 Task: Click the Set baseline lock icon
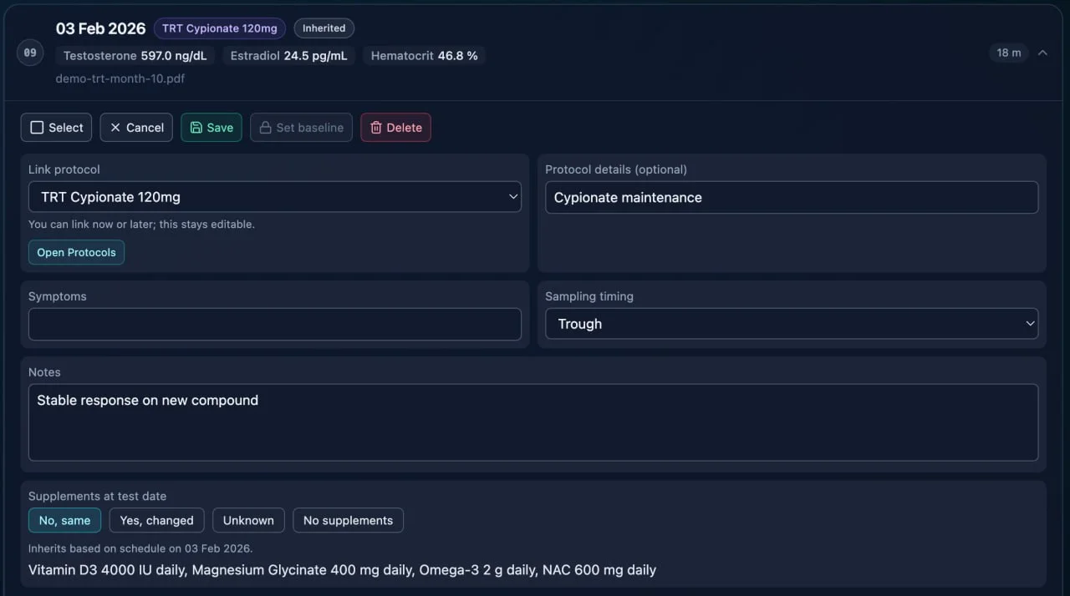[265, 128]
